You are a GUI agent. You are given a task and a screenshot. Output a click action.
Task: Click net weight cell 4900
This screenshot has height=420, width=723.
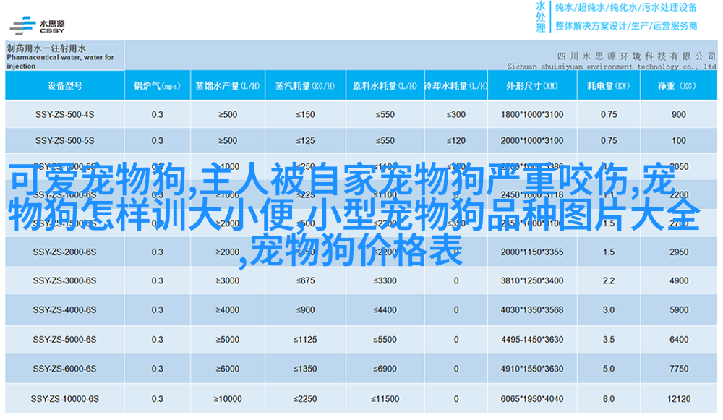pos(679,280)
